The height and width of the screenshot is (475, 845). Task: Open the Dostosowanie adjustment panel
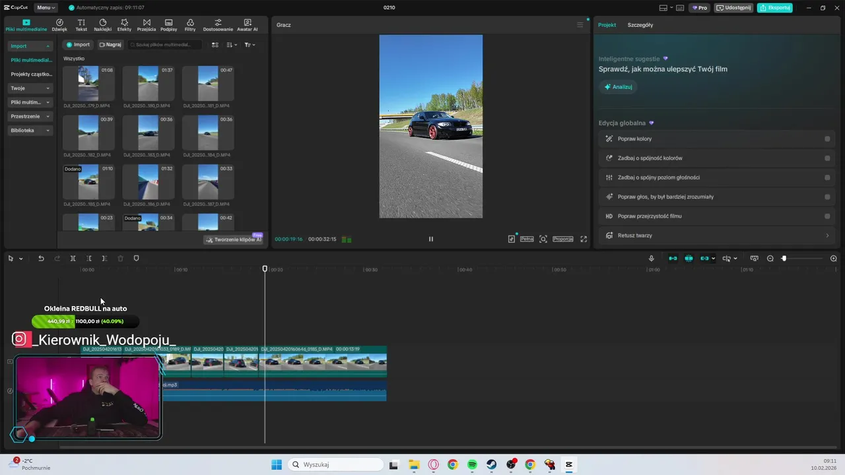[218, 25]
